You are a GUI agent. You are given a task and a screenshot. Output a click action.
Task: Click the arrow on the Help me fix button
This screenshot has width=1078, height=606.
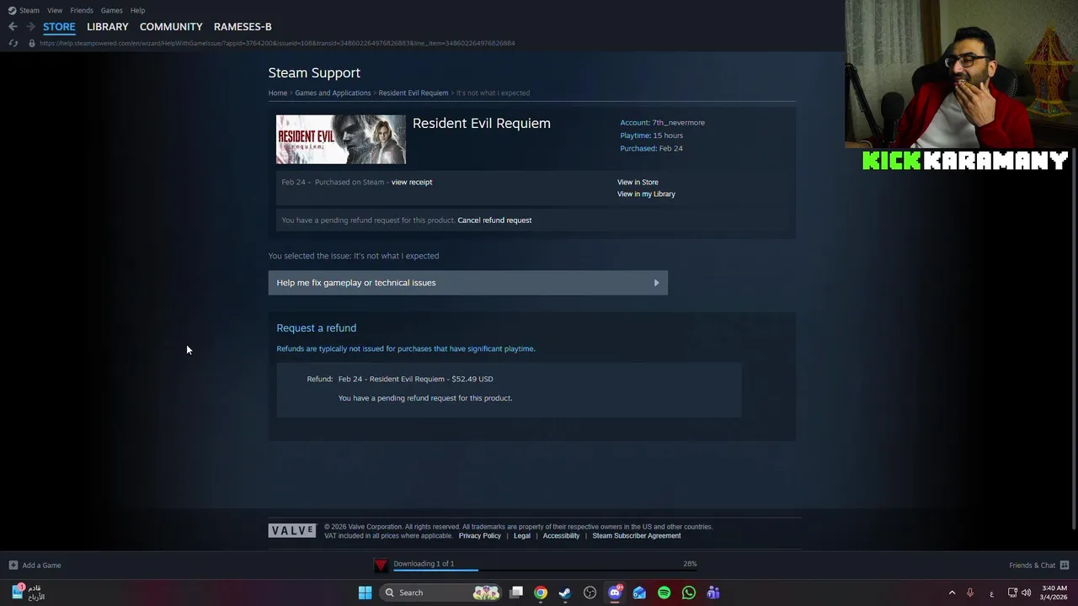tap(657, 283)
